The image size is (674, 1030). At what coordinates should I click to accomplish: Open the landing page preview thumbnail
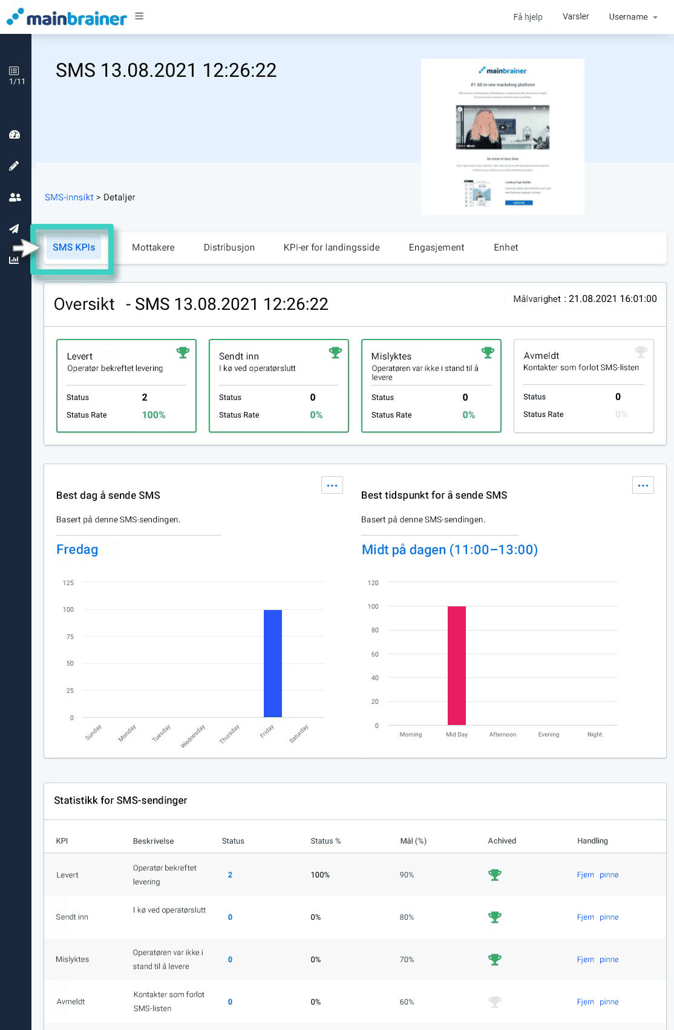pyautogui.click(x=503, y=137)
